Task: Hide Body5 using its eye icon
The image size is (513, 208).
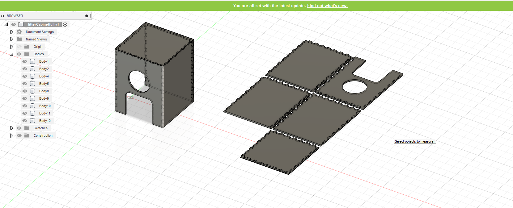Action: (x=25, y=84)
